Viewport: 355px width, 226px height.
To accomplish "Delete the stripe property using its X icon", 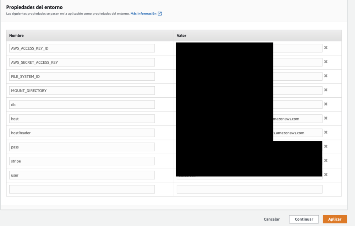I will click(x=326, y=161).
